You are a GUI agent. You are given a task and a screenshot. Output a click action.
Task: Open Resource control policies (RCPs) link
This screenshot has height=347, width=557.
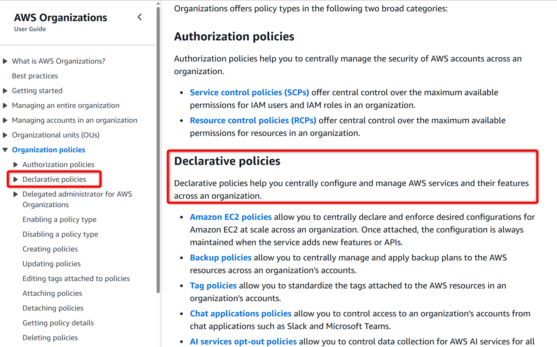click(x=253, y=120)
